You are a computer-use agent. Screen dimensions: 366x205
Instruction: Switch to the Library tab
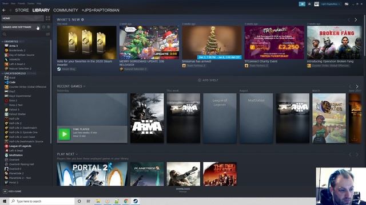(41, 10)
